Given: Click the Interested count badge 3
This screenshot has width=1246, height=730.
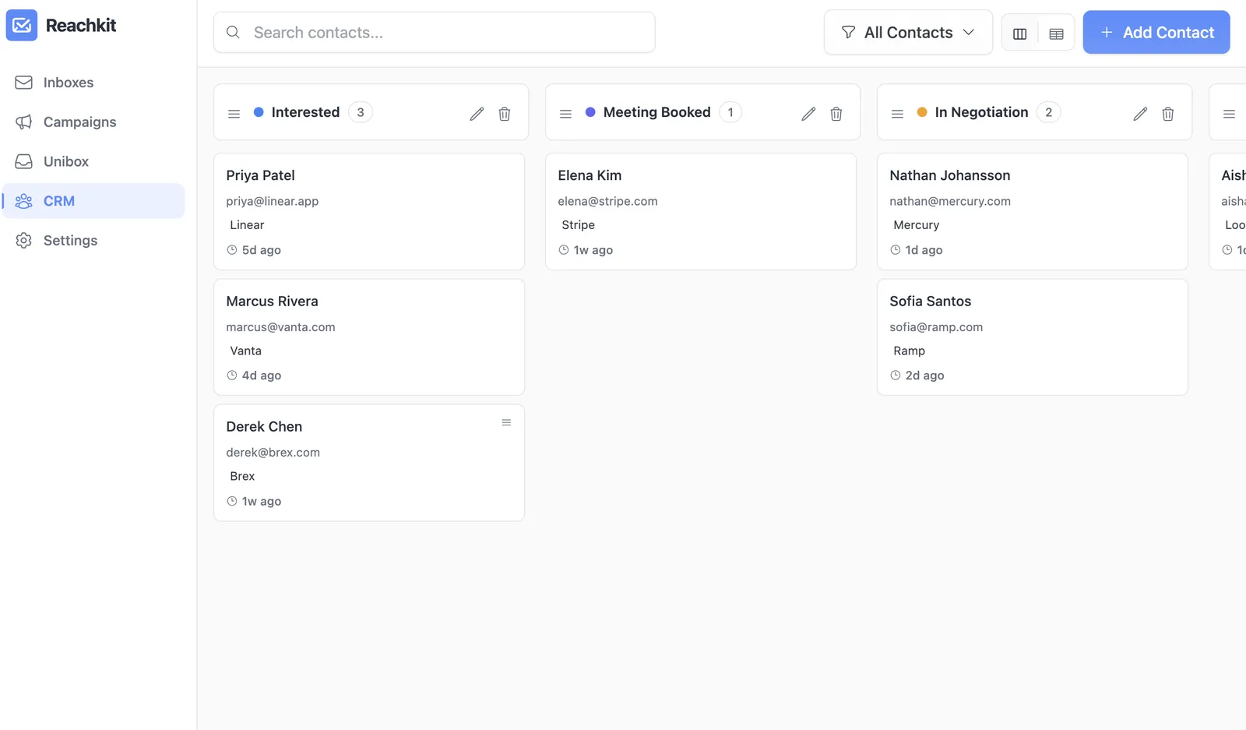Looking at the screenshot, I should 361,112.
